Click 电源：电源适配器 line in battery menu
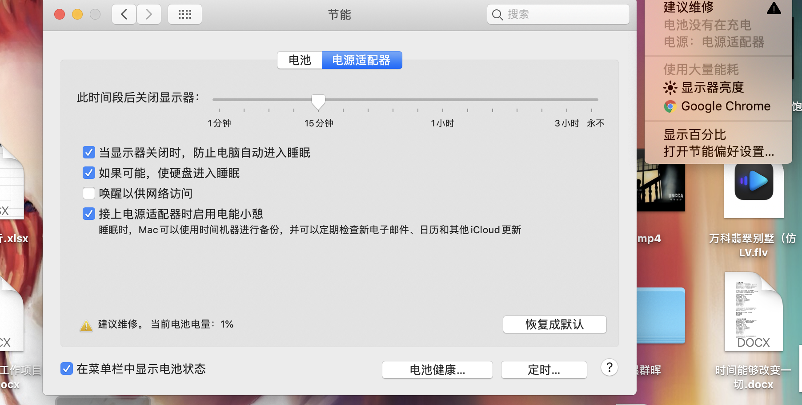Viewport: 802px width, 405px height. point(714,42)
